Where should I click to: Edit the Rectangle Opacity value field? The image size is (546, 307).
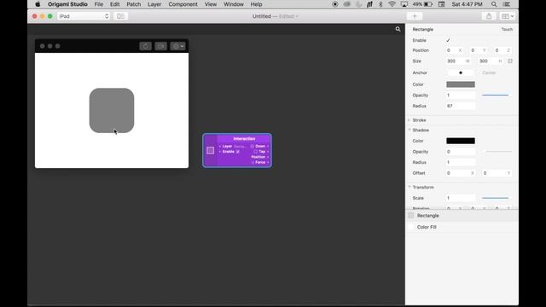coord(461,95)
